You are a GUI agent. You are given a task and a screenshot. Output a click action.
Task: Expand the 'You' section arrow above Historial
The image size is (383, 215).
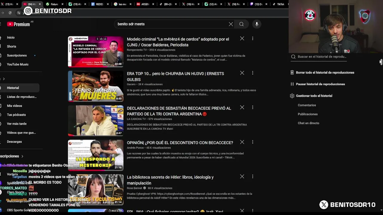(x=4, y=79)
